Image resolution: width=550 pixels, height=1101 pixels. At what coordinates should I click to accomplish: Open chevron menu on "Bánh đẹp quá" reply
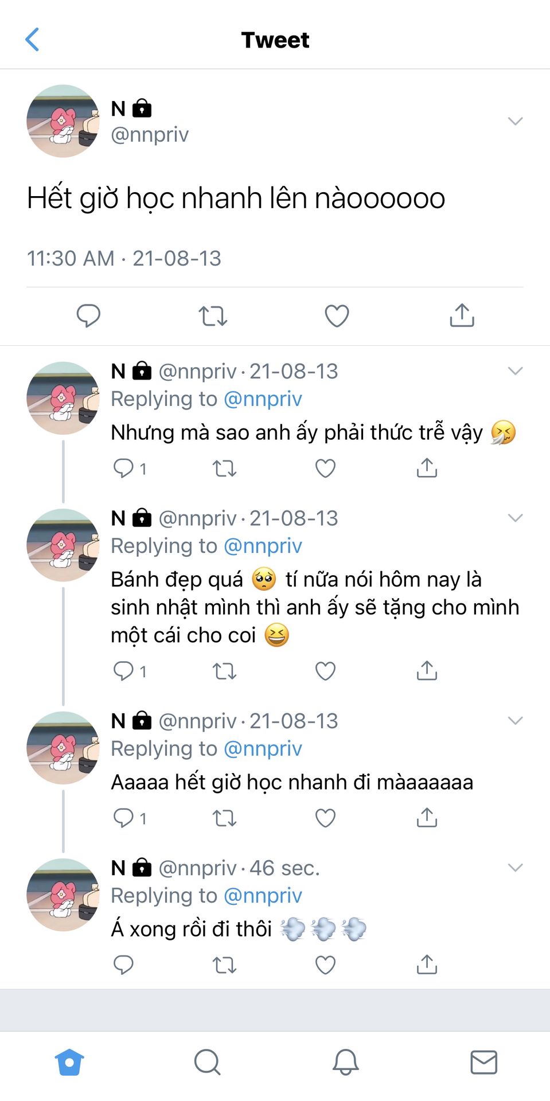point(515,518)
